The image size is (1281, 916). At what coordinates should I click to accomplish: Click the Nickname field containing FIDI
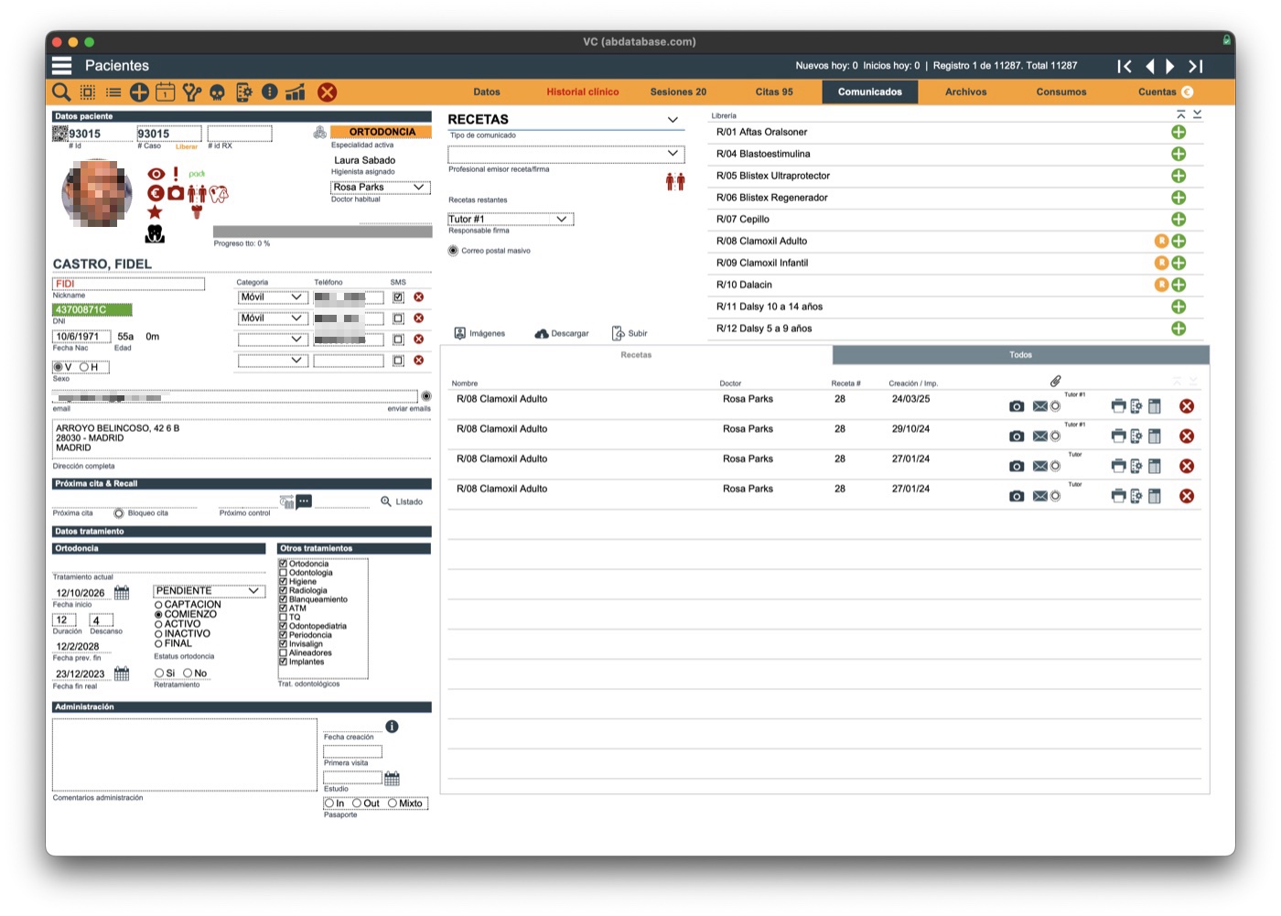click(x=129, y=285)
